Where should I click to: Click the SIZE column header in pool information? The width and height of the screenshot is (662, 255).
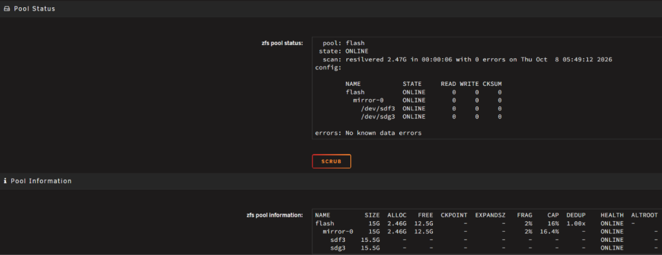click(x=372, y=215)
